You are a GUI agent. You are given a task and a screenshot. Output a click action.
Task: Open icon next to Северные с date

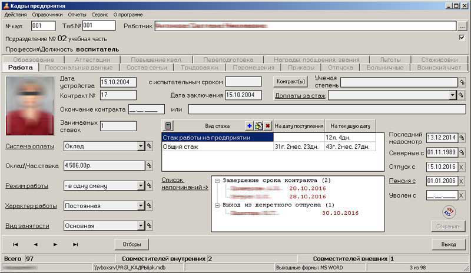(x=462, y=152)
